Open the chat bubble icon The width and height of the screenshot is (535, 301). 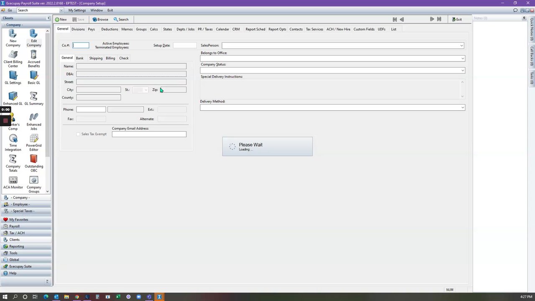[515, 10]
